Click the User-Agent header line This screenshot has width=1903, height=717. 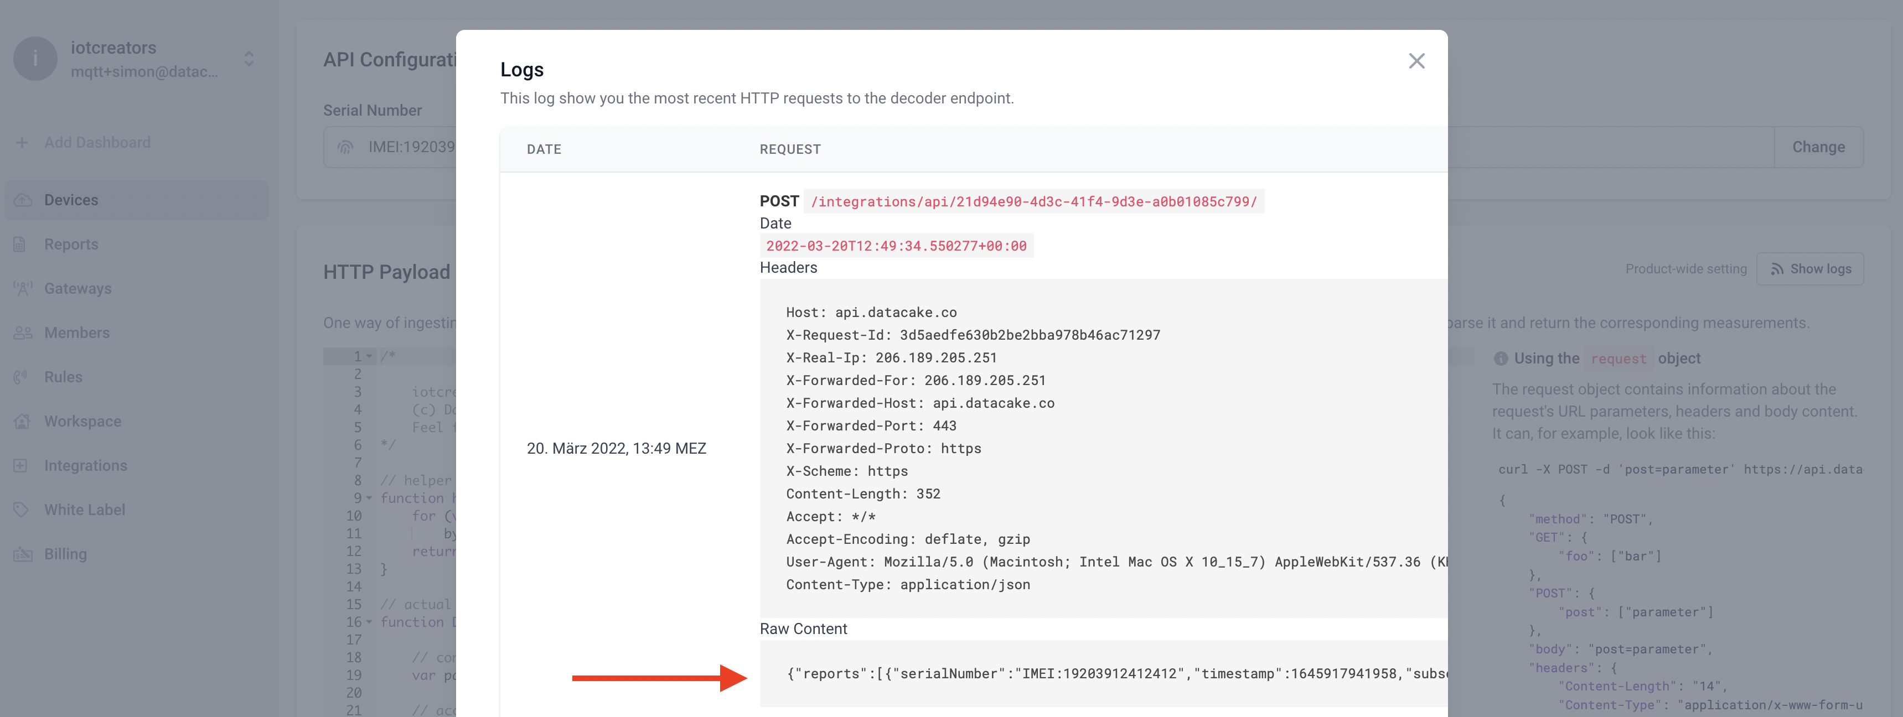tap(1116, 561)
